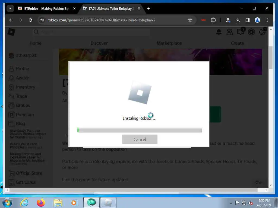The image size is (278, 208).
Task: Open a new browser tab
Action: [149, 8]
